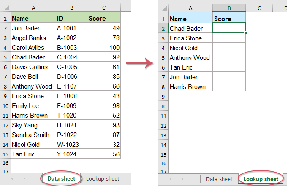This screenshot has height=186, width=288.
Task: Switch to Data sheet tab in right window
Action: tap(218, 179)
